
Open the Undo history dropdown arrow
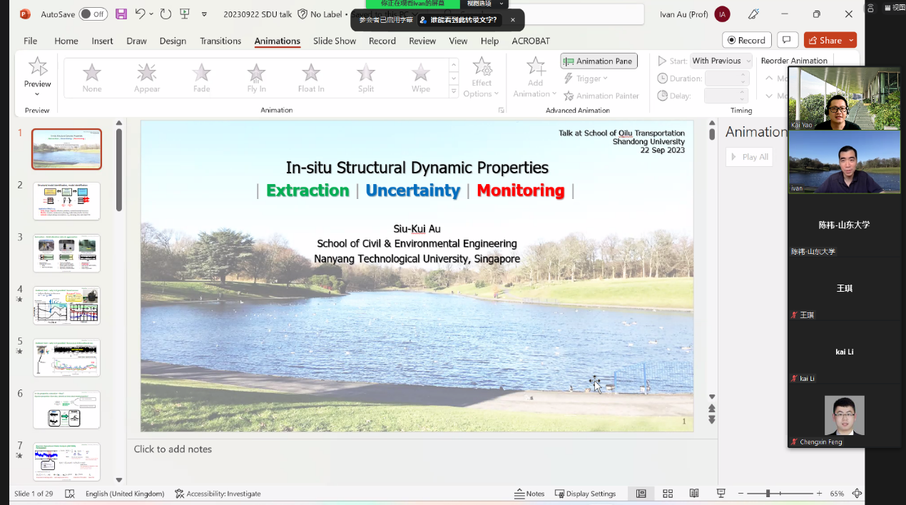point(153,14)
